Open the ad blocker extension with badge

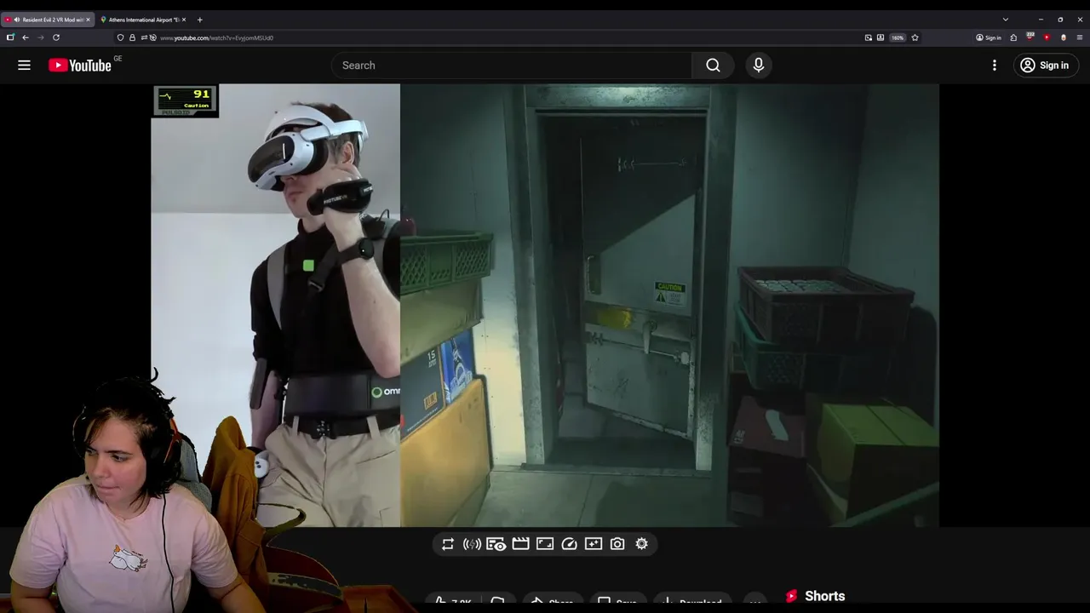(x=1030, y=37)
